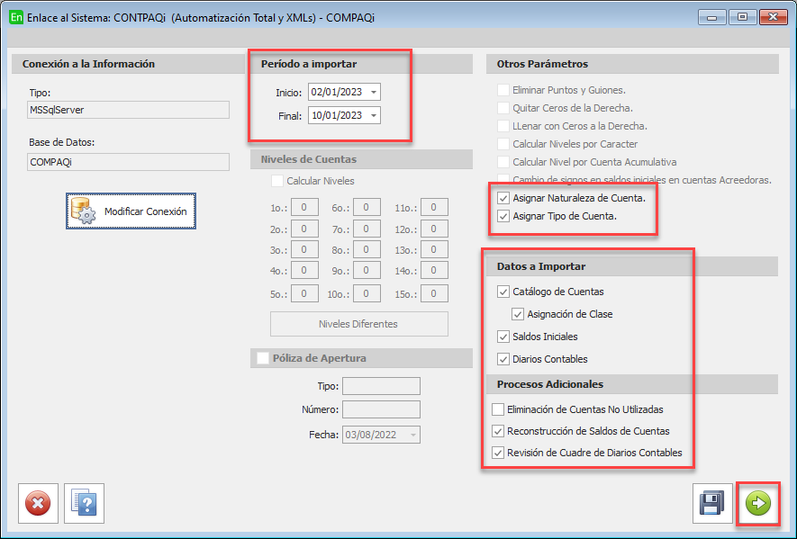The width and height of the screenshot is (797, 539).
Task: Click the Póliza Número input field
Action: (x=381, y=409)
